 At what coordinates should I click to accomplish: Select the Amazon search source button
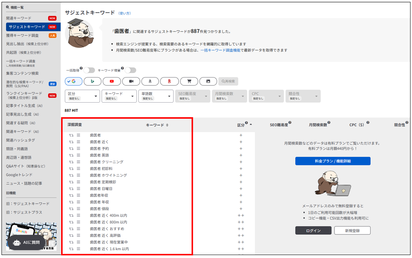point(150,81)
